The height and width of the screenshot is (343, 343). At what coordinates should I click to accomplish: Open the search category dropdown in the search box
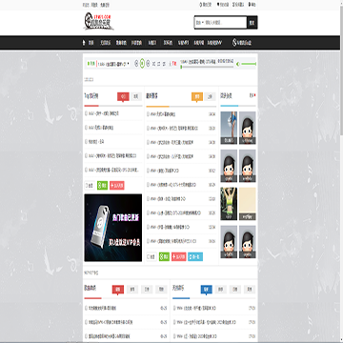click(200, 23)
